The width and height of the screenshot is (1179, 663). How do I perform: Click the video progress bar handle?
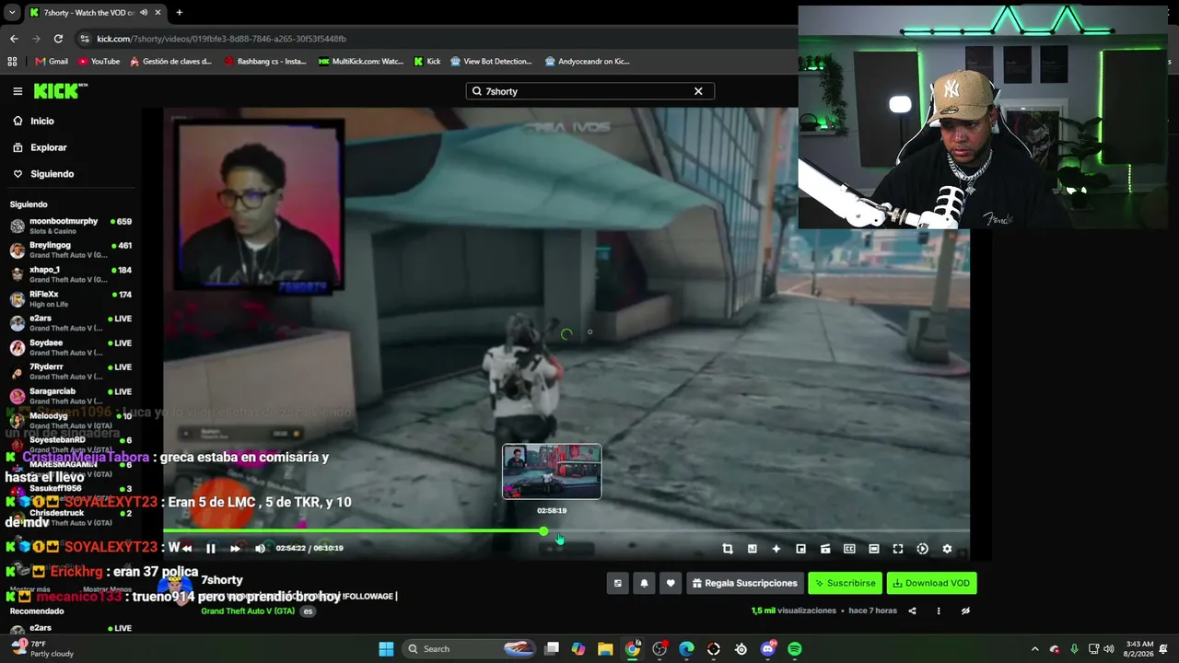(x=543, y=531)
